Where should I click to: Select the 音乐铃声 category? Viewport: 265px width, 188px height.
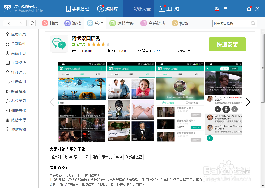pyautogui.click(x=153, y=23)
